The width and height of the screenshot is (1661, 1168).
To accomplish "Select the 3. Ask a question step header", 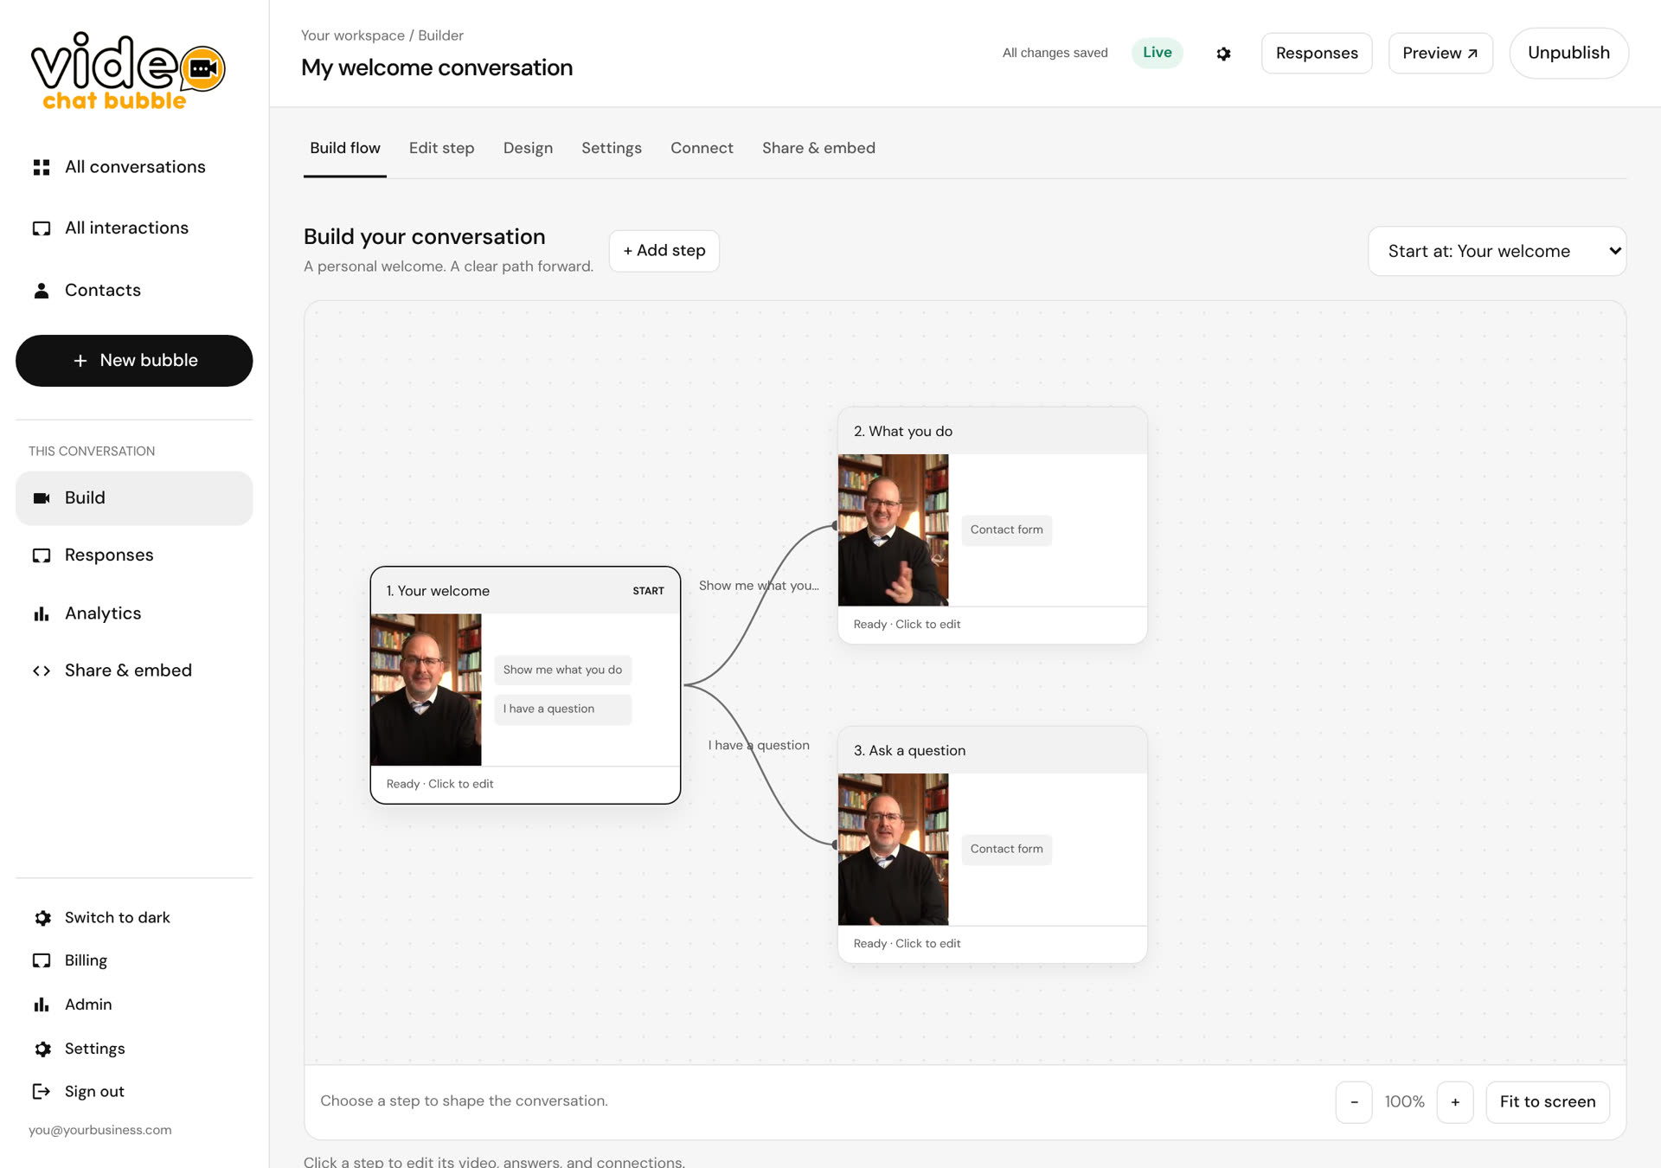I will coord(992,750).
